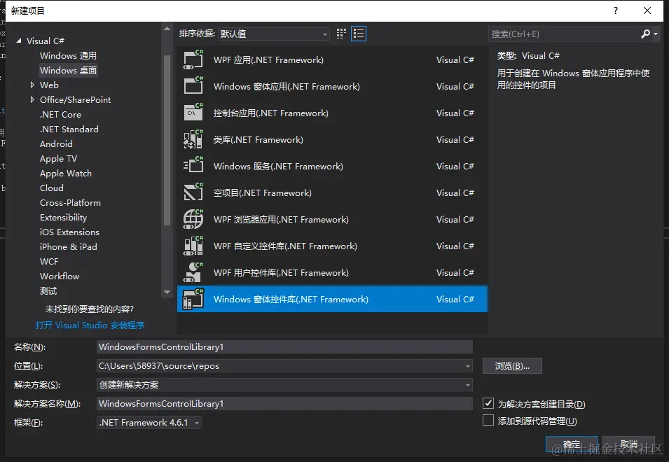Click 取消 to cancel dialog

click(x=628, y=444)
